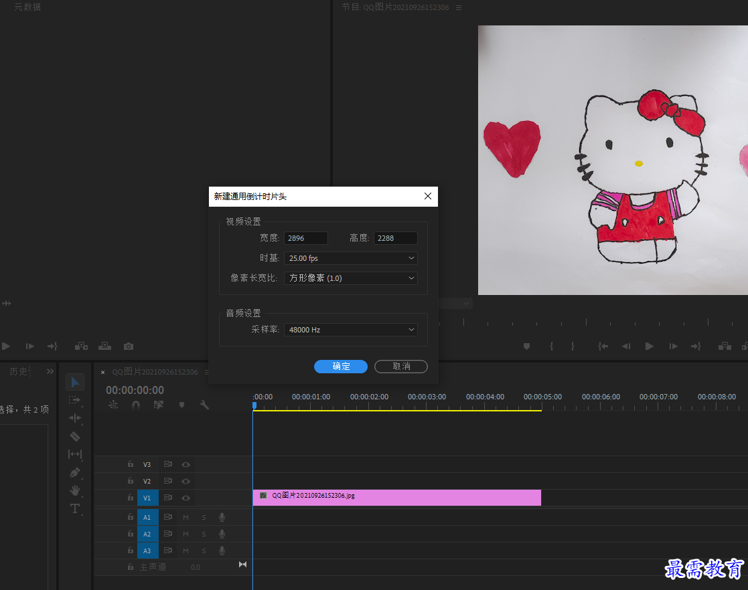
Task: Open the timebase 25.00 fps dropdown
Action: [x=351, y=258]
